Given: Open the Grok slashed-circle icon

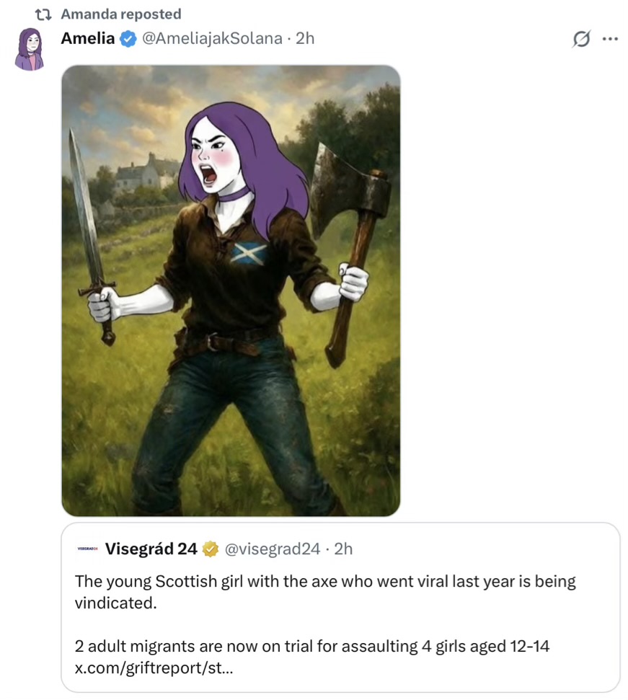Looking at the screenshot, I should click(580, 40).
